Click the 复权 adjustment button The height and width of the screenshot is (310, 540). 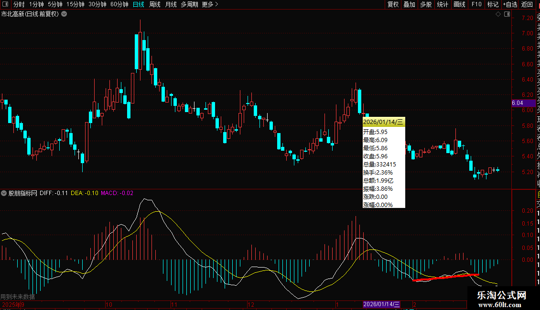tap(393, 4)
